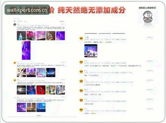Click sunglasses avatar of fifth right review
The image size is (166, 123).
point(81,91)
